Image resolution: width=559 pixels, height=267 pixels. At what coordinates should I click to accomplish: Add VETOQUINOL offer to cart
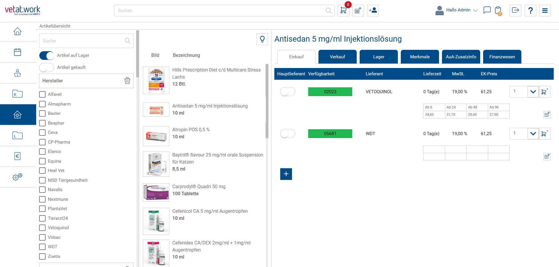[545, 92]
